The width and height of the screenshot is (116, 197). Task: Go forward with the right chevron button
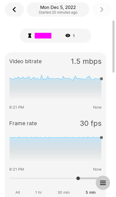(102, 9)
